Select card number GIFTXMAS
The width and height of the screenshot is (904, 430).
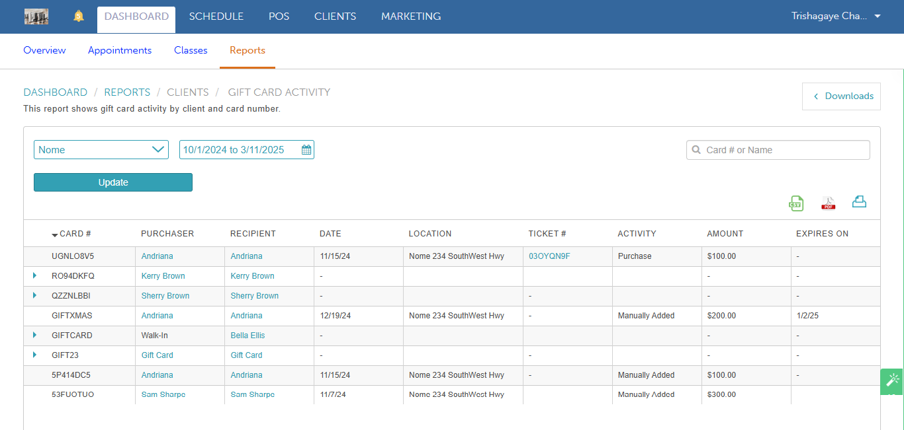[72, 316]
